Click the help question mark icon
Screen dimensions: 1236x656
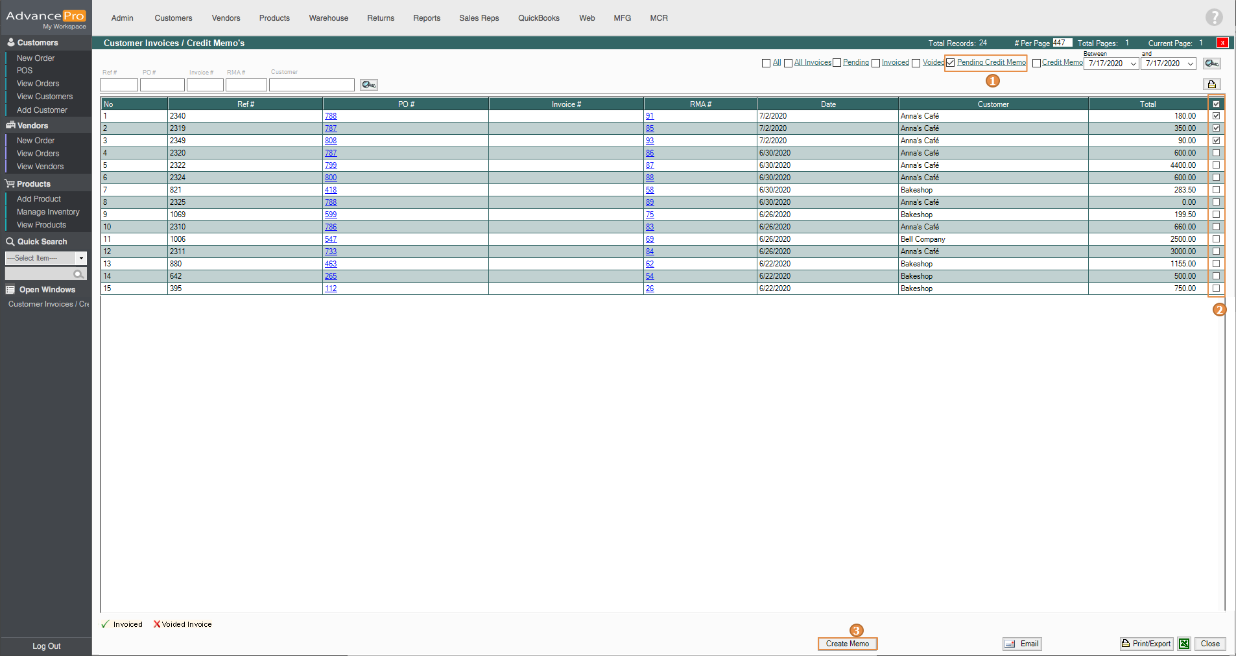click(x=1214, y=18)
